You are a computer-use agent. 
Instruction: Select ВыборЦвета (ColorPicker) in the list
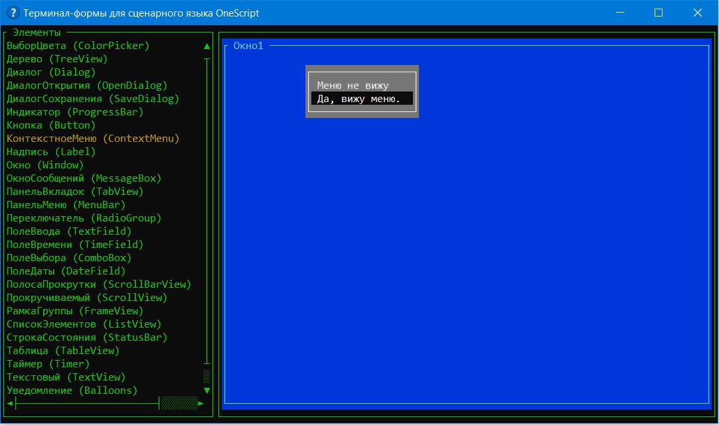(x=78, y=46)
